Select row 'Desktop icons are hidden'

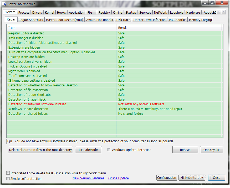coord(114,57)
